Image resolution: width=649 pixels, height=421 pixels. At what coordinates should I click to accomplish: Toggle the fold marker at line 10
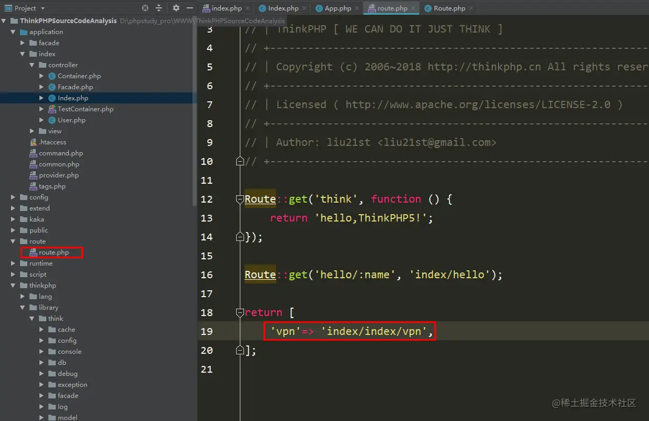(x=240, y=161)
